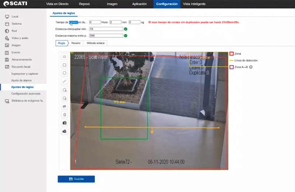295x192 pixels.
Task: Select the detection line drawing tool
Action: pyautogui.click(x=65, y=81)
